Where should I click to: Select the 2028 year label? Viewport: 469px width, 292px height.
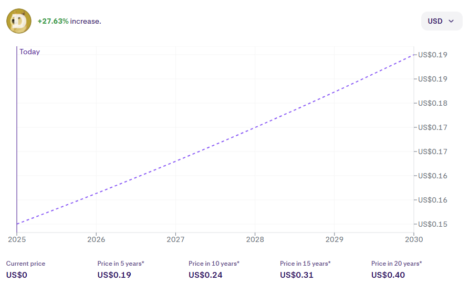coord(255,239)
